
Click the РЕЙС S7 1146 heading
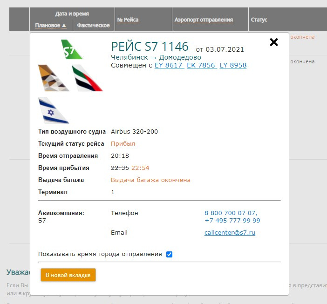[x=150, y=46]
